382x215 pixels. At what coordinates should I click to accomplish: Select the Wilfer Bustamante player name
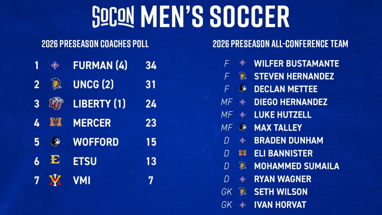(297, 63)
